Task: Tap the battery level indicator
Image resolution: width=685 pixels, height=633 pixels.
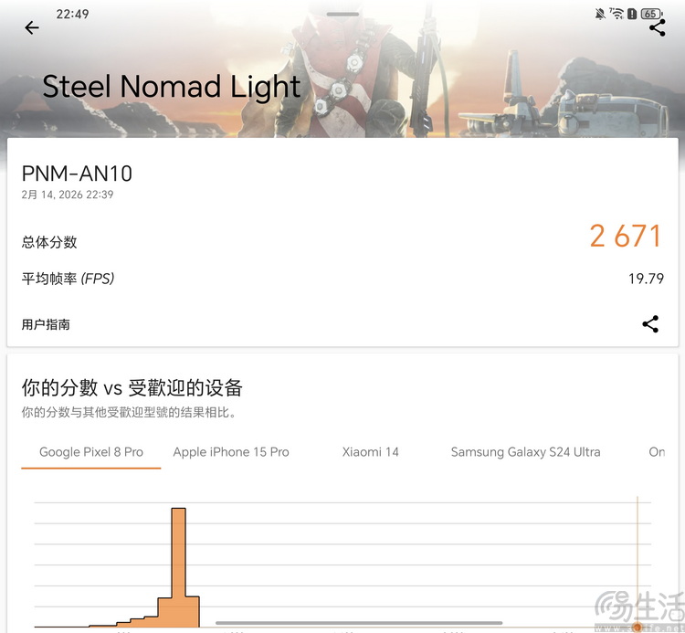Action: pos(651,14)
